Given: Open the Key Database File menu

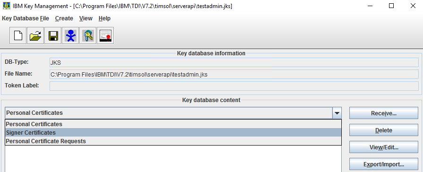Looking at the screenshot, I should 25,18.
